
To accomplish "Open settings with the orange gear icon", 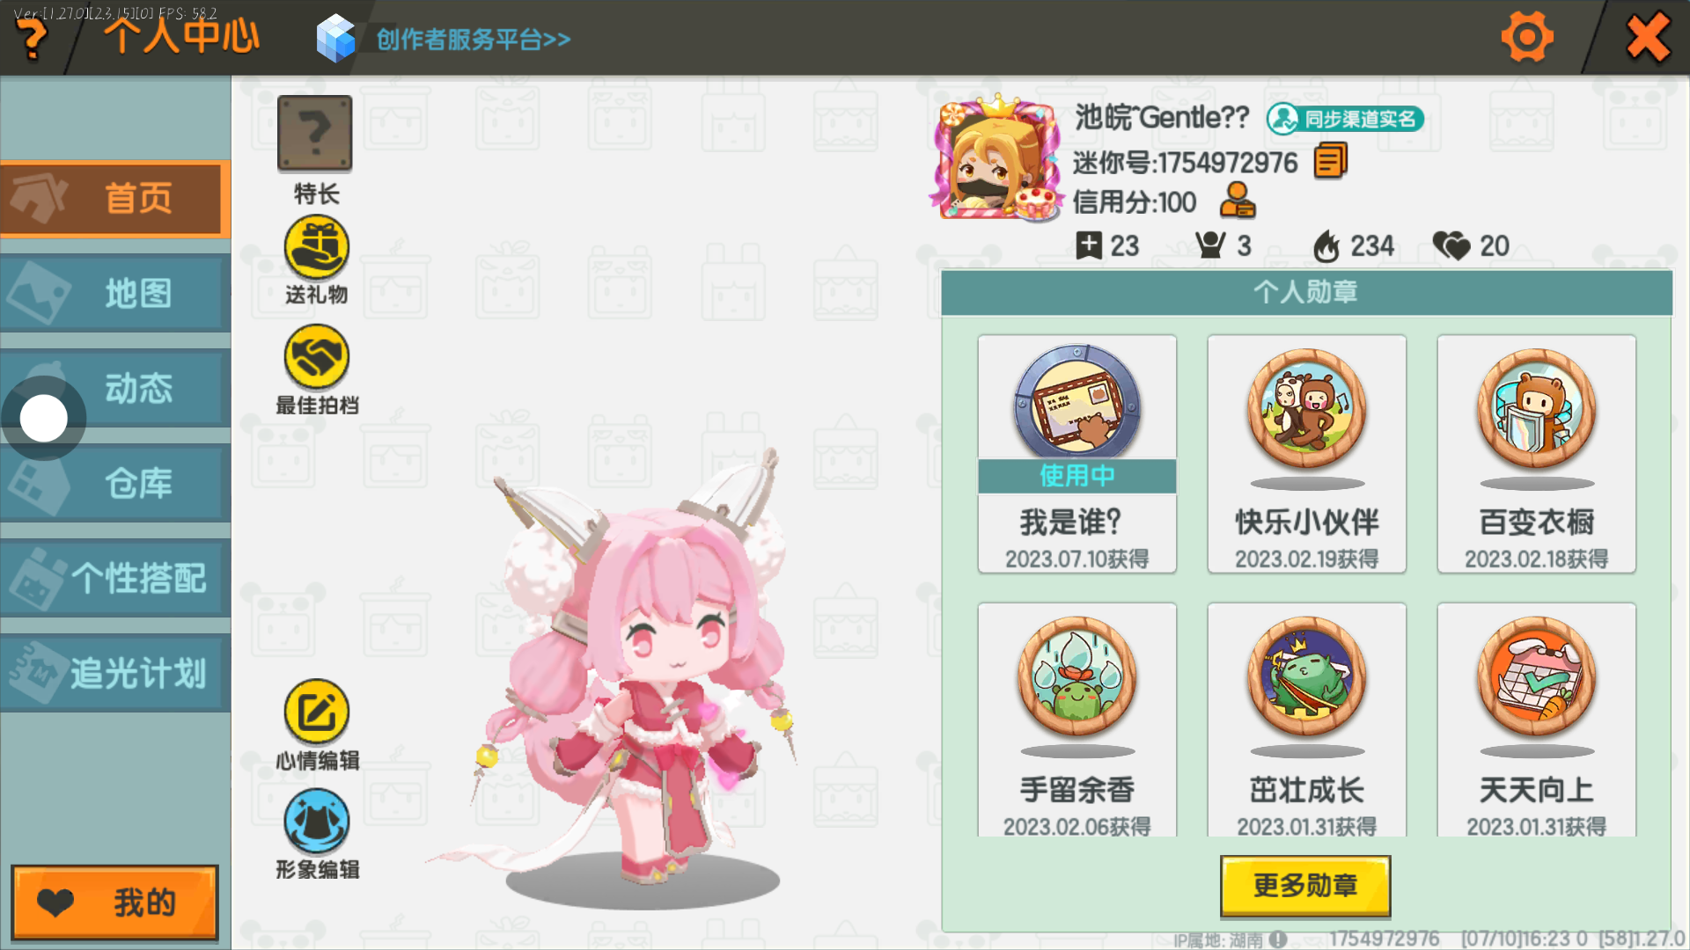I will click(x=1527, y=37).
